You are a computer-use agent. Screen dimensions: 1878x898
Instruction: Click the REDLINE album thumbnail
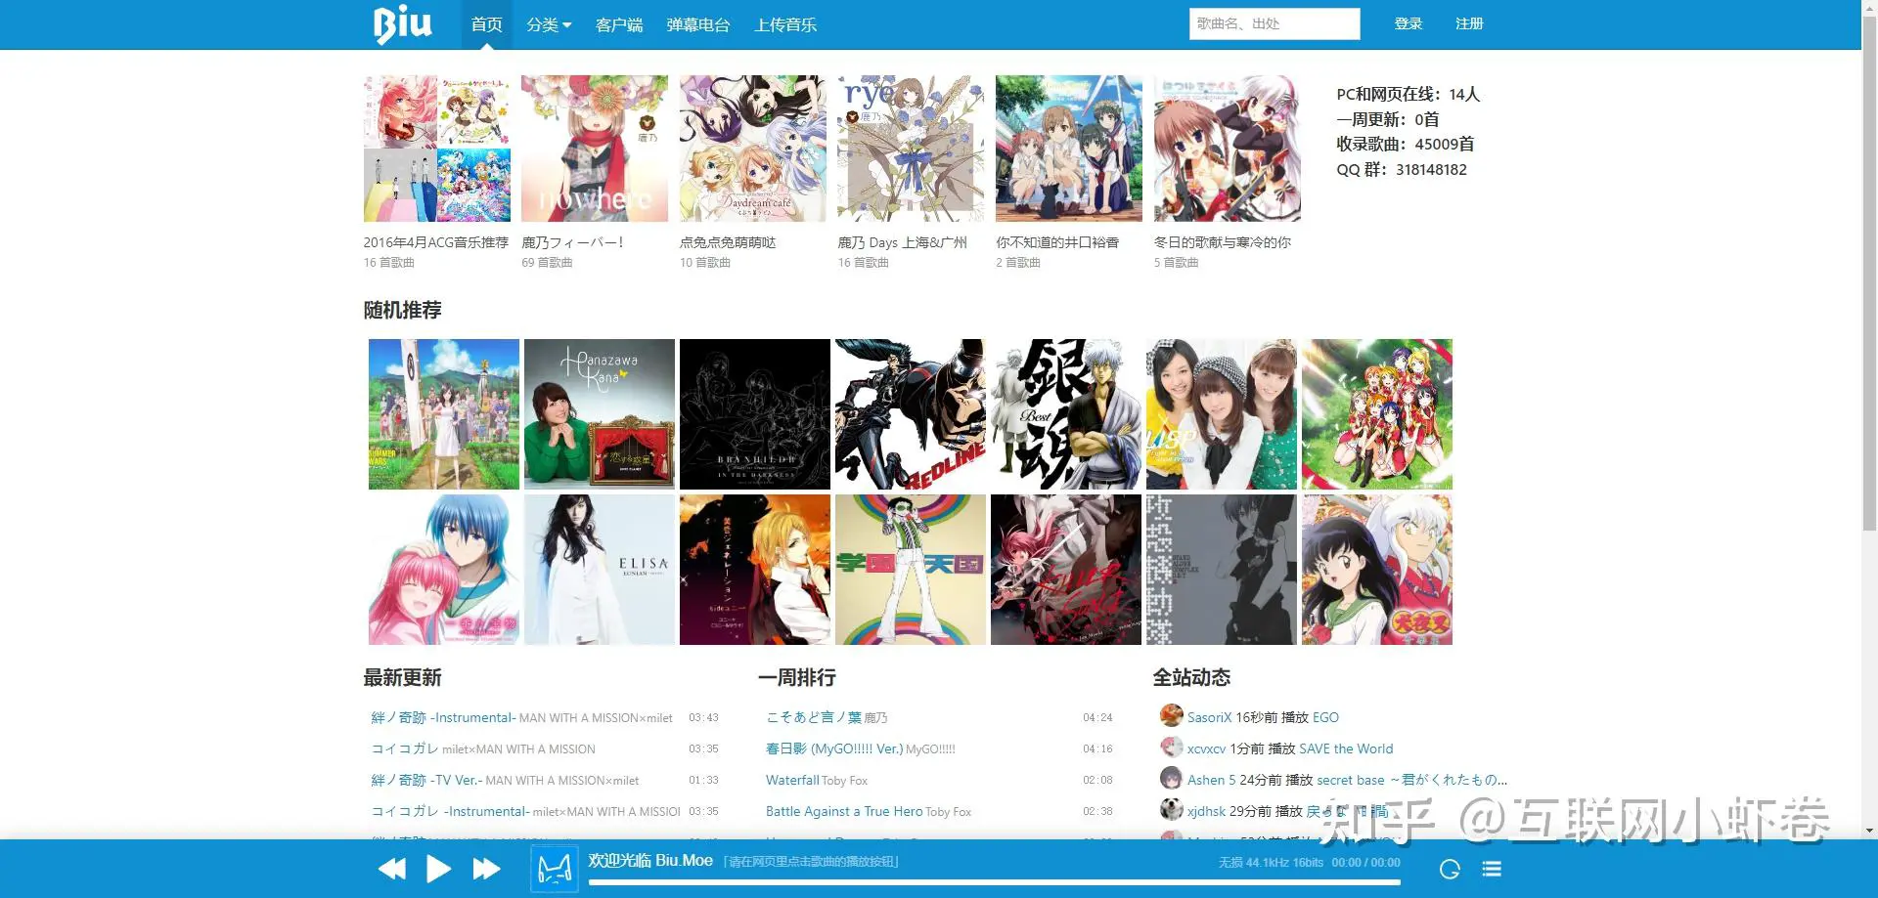coord(911,414)
